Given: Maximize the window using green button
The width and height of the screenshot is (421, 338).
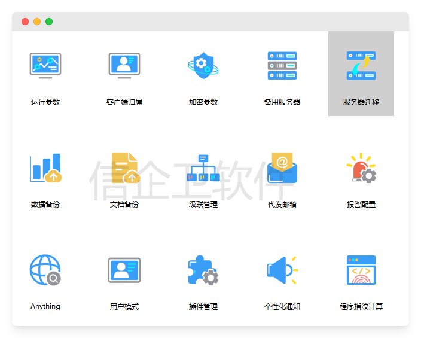Looking at the screenshot, I should point(49,22).
